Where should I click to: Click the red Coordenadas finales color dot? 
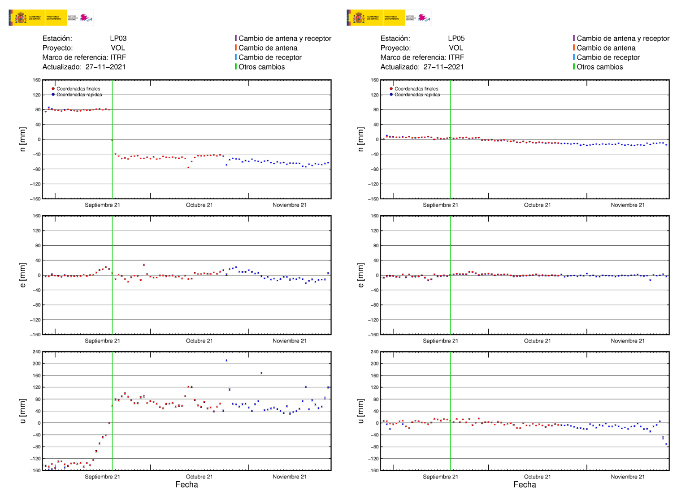coord(52,88)
